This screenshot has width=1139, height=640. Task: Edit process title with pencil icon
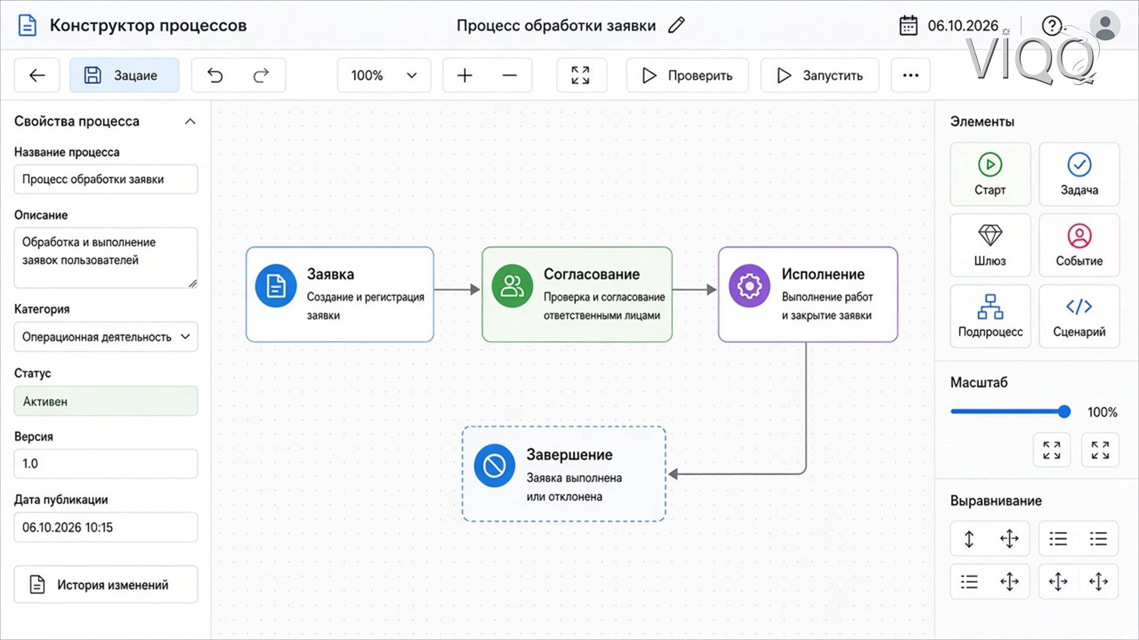(676, 25)
